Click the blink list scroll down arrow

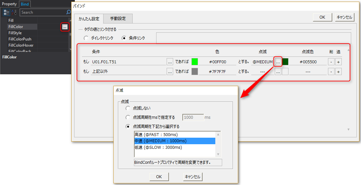[218, 154]
